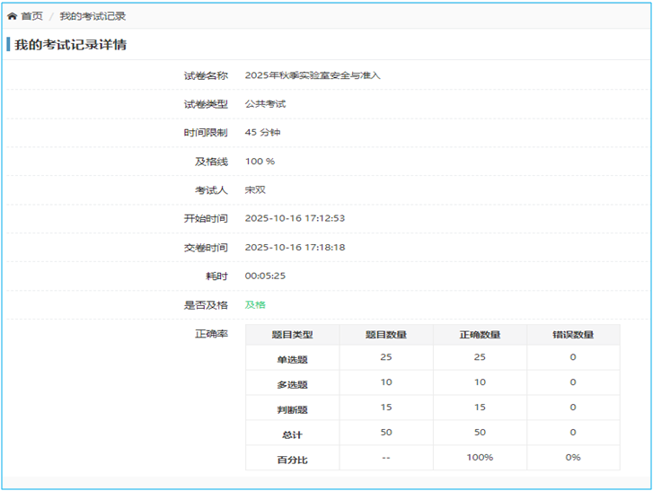Select exam name 2025年秋季实验室安全与准入
The image size is (653, 491).
point(313,75)
